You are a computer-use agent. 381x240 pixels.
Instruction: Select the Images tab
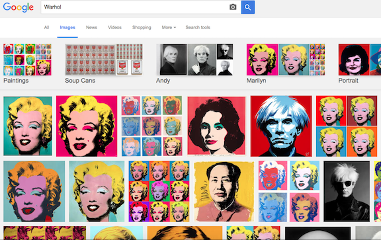(67, 28)
